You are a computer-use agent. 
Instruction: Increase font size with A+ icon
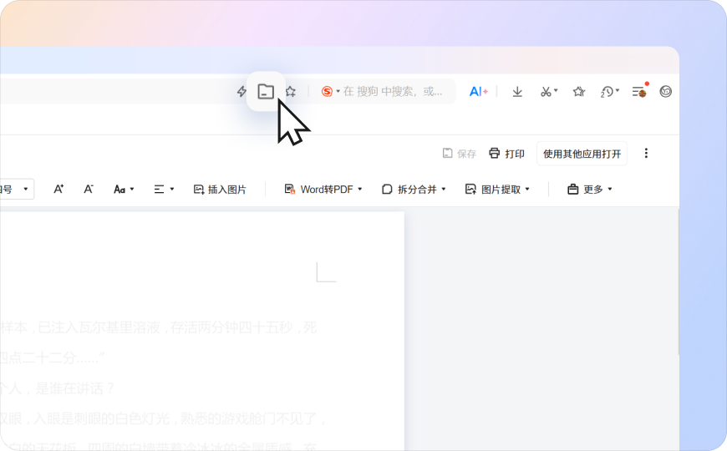[58, 189]
